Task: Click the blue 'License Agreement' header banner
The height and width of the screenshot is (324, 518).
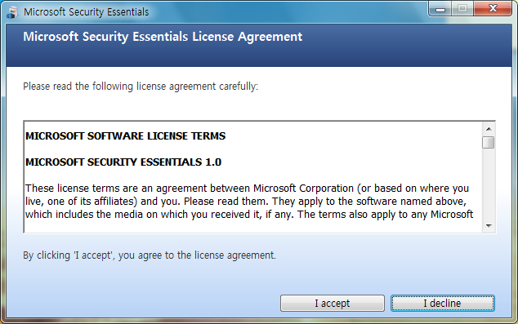Action: [x=259, y=45]
